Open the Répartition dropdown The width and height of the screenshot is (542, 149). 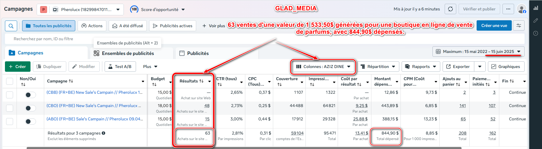(378, 67)
